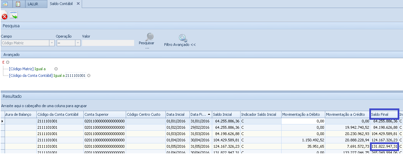Remove the Código da Conta Contábil filter
Image resolution: width=403 pixels, height=156 pixels.
coord(89,76)
